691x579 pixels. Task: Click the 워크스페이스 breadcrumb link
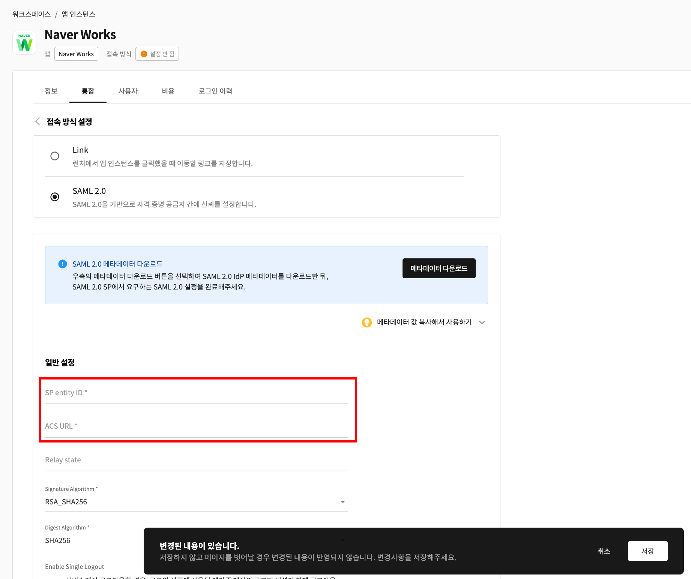click(x=32, y=14)
